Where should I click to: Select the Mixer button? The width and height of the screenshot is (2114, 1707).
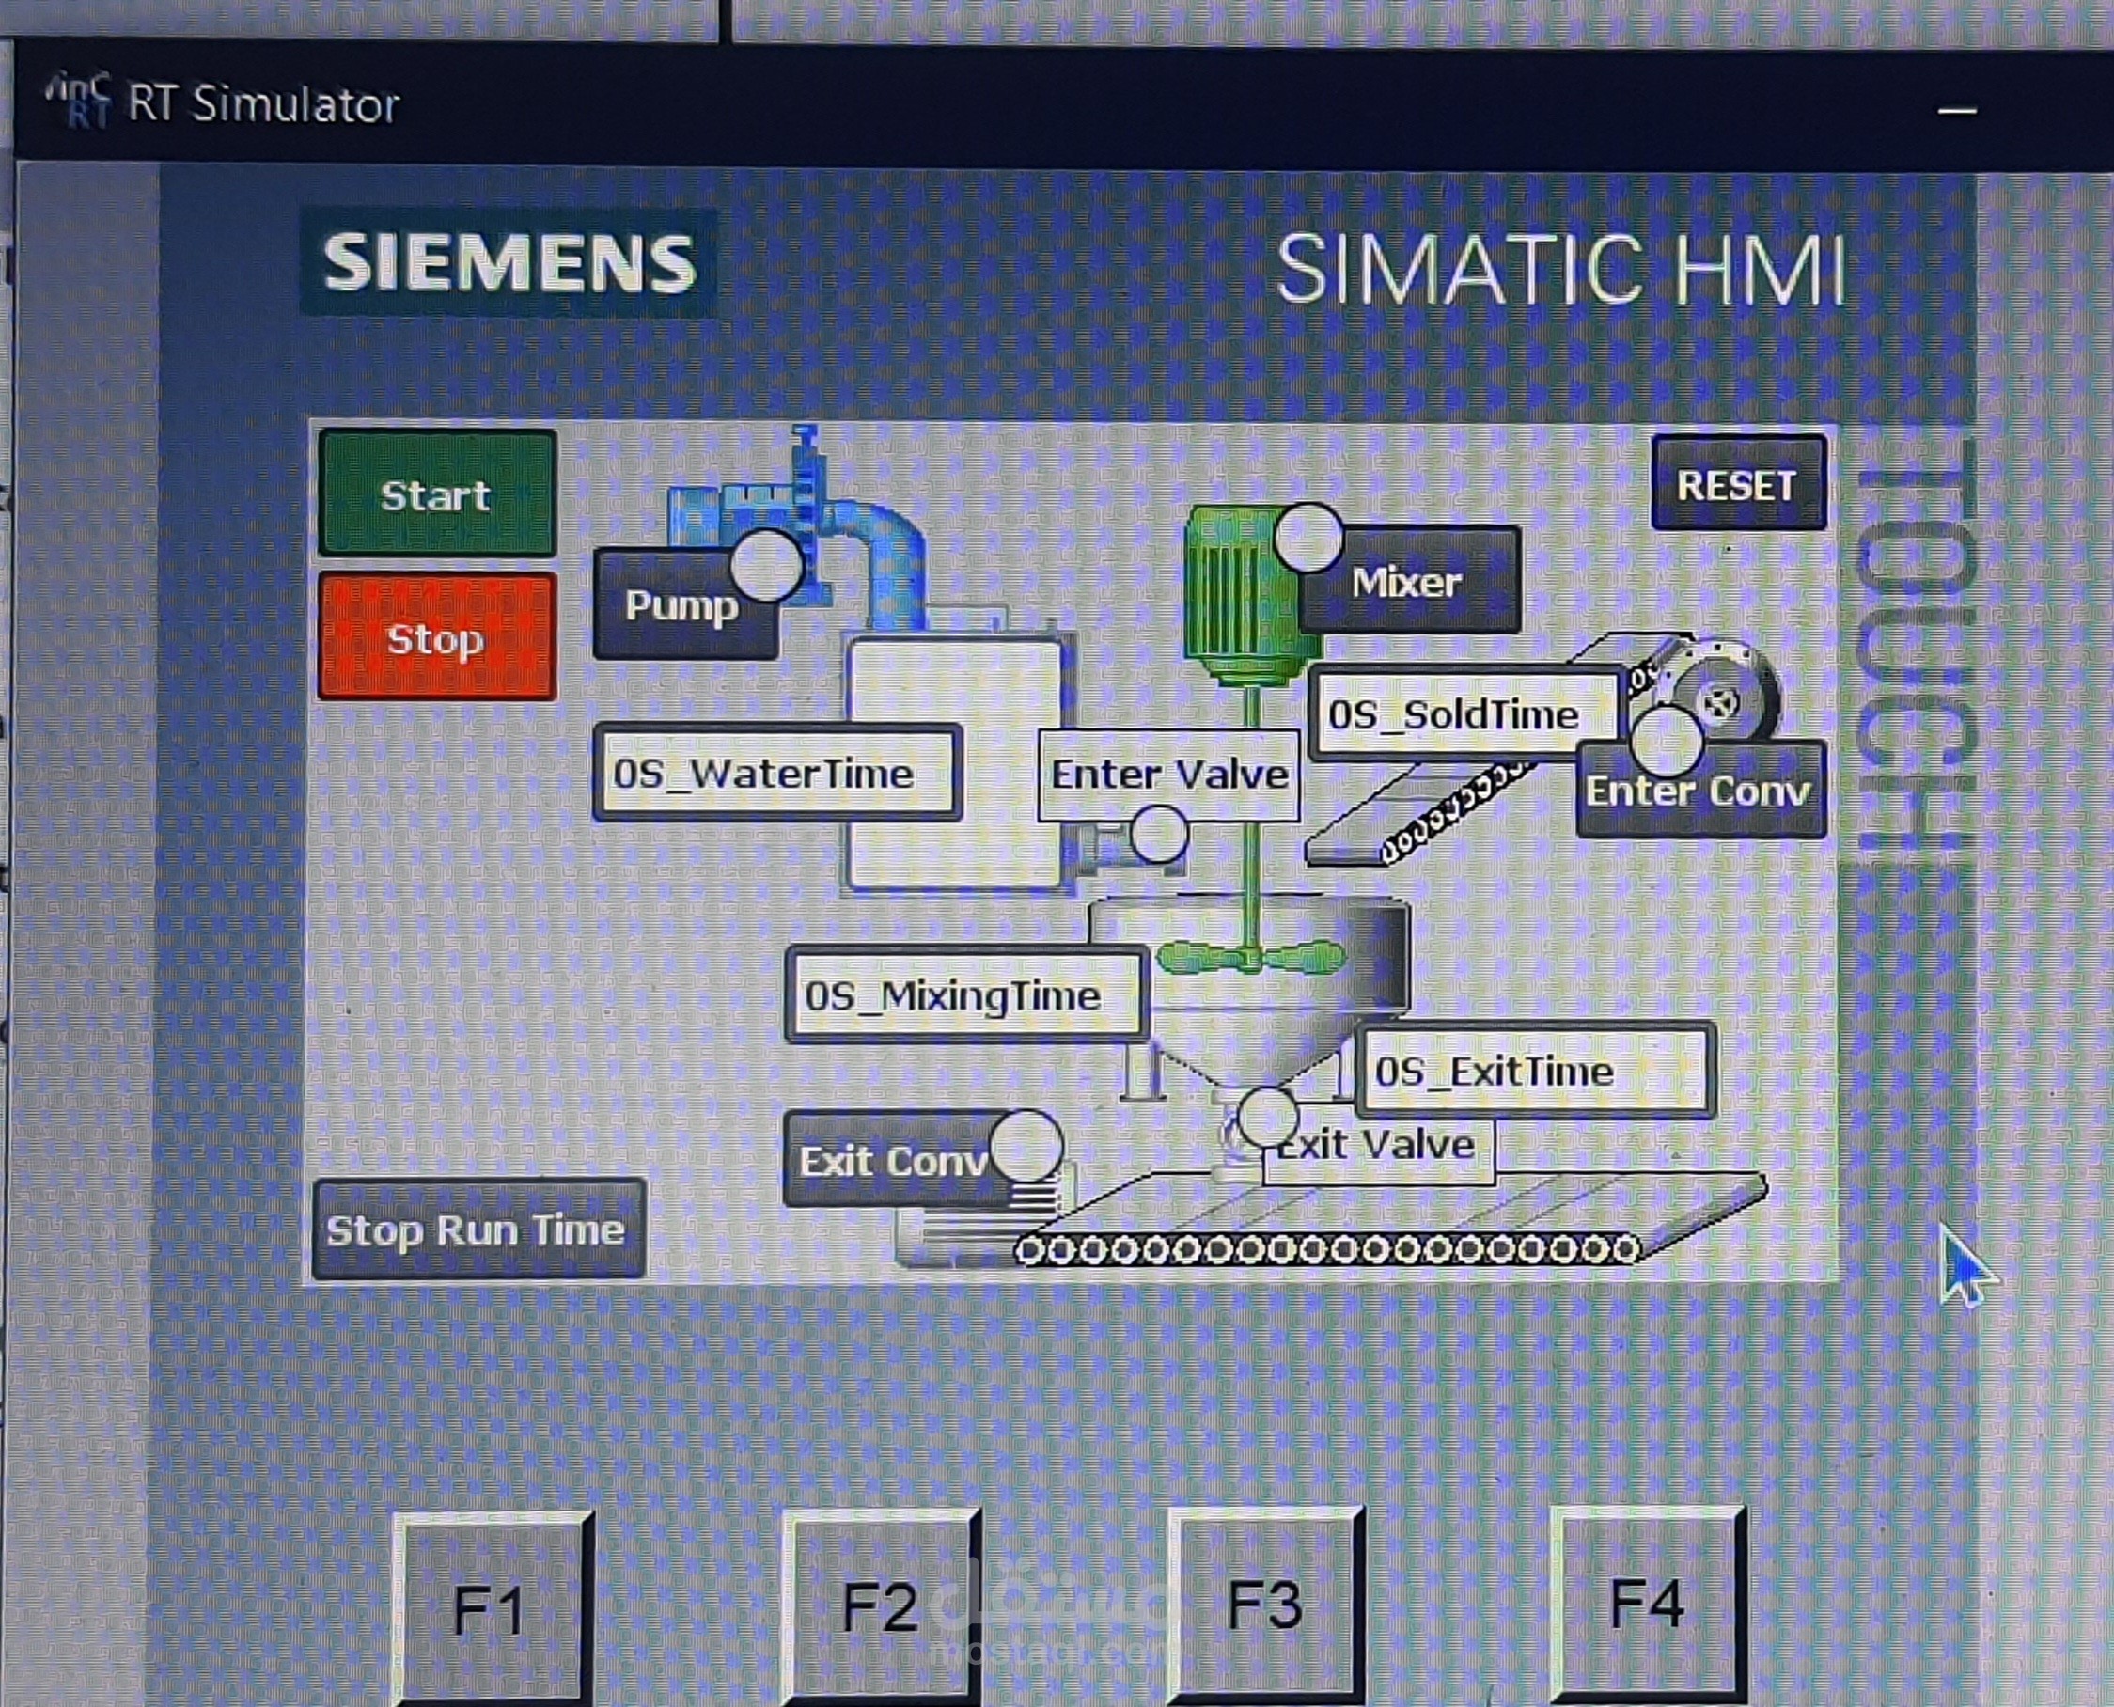point(1410,581)
